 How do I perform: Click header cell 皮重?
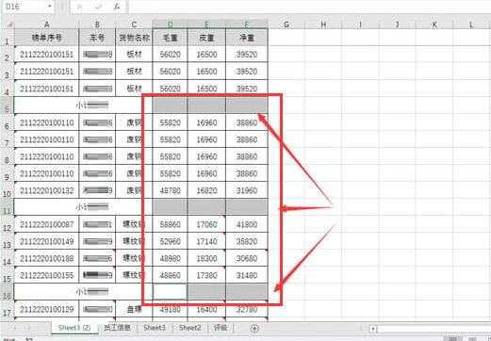point(206,38)
